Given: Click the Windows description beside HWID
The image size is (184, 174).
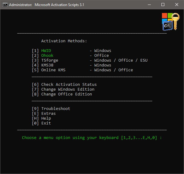Looking at the screenshot, I should coord(103,51).
